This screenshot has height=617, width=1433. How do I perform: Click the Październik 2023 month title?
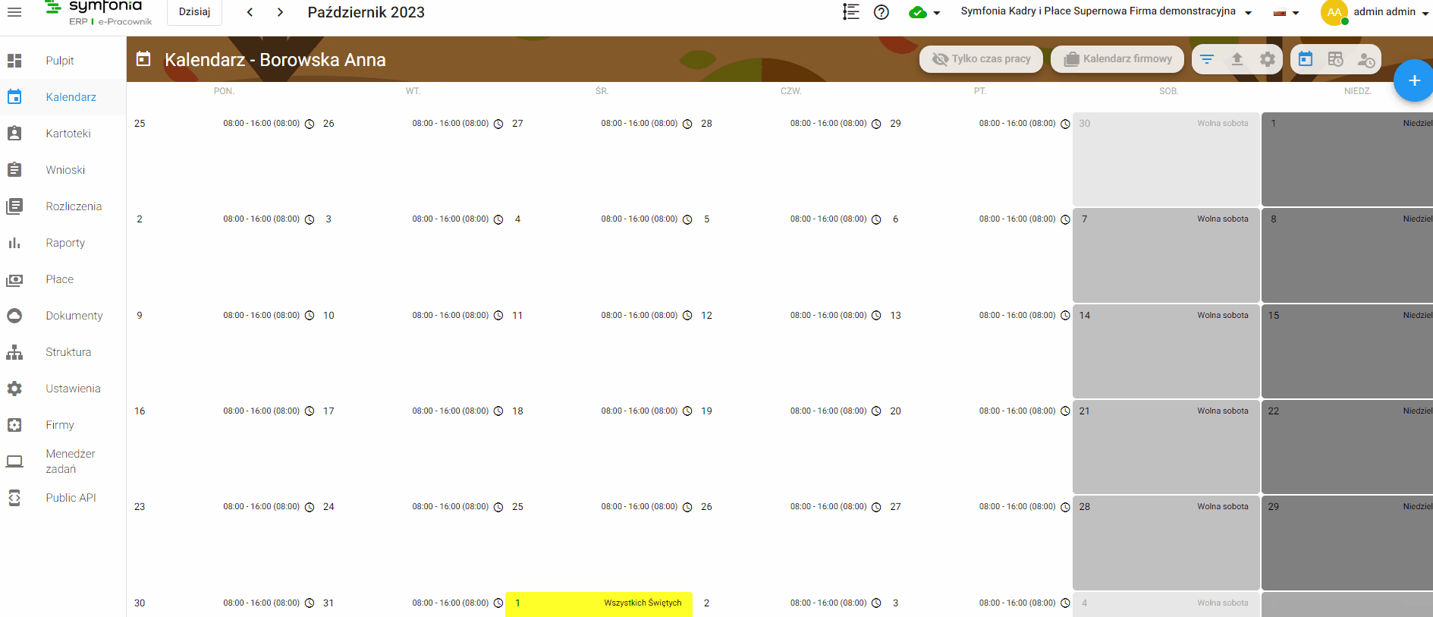[x=366, y=12]
